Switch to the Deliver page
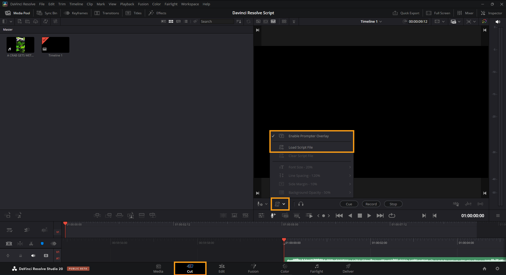 [x=348, y=268]
